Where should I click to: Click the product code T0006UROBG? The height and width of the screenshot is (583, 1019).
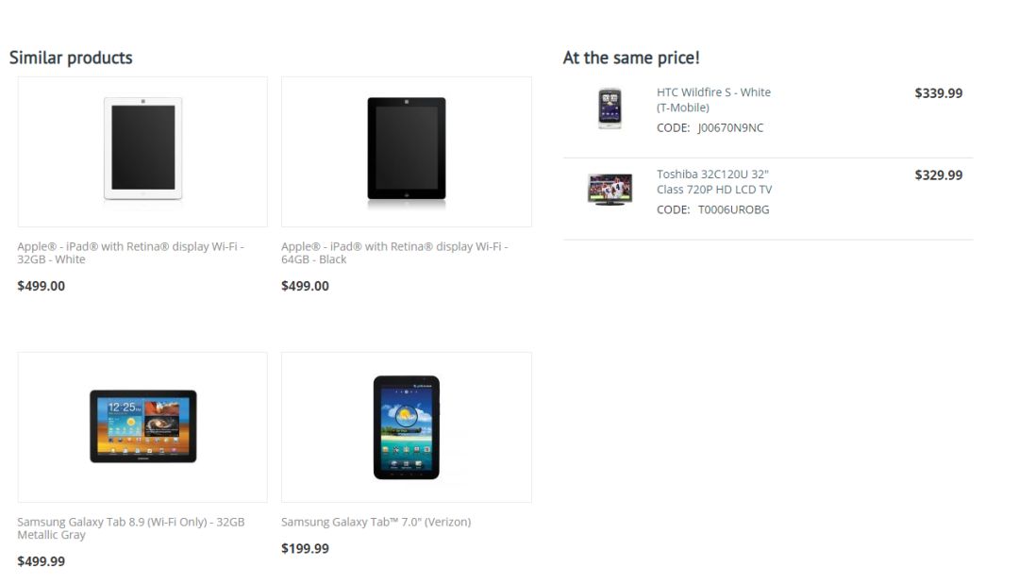pos(733,209)
